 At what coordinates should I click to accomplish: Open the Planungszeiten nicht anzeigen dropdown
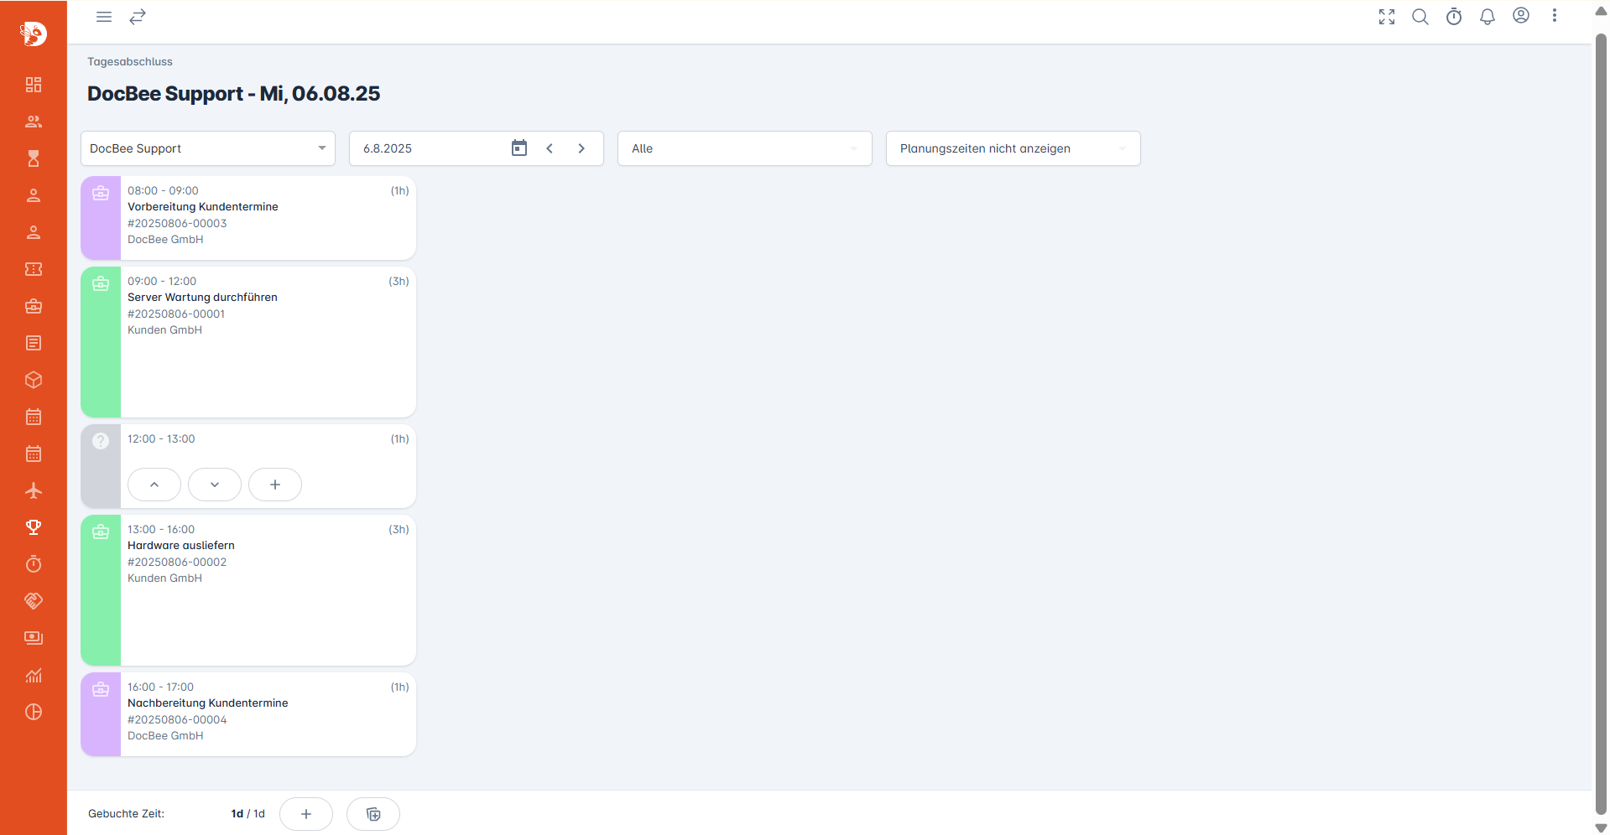click(1013, 148)
